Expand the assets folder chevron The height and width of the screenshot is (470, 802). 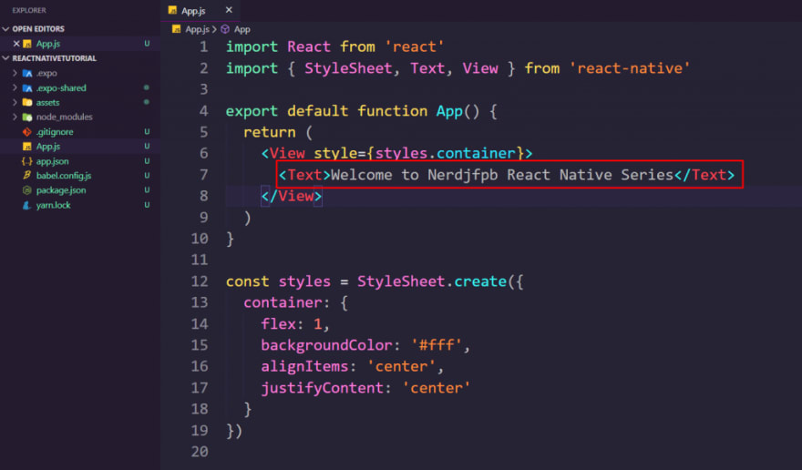[15, 102]
